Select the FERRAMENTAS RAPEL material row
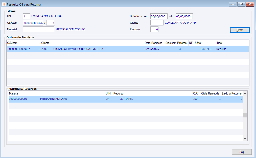This screenshot has height=158, width=256. pyautogui.click(x=126, y=99)
